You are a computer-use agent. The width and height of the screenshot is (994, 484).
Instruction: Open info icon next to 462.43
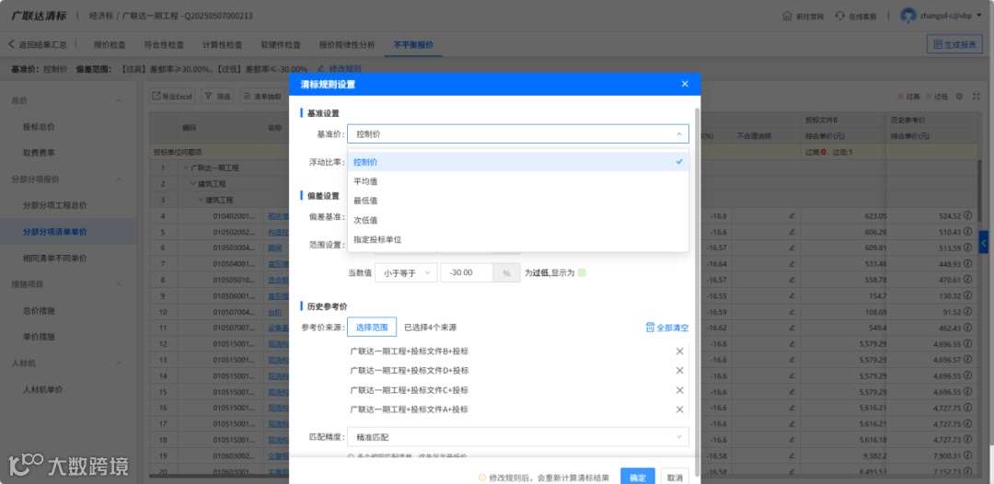(970, 328)
